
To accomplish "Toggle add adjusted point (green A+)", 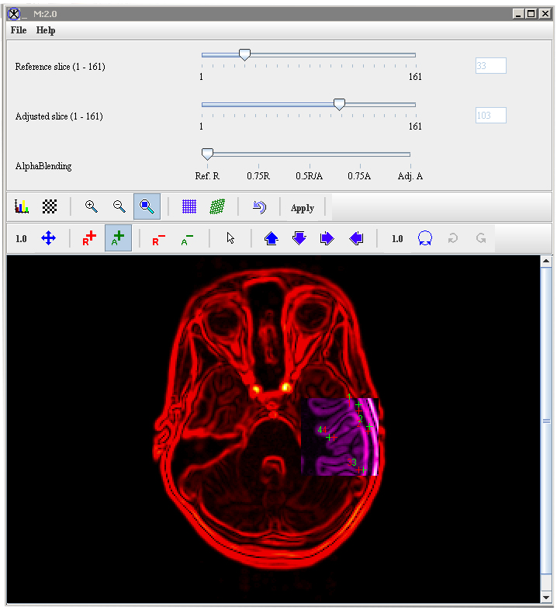I will [118, 238].
